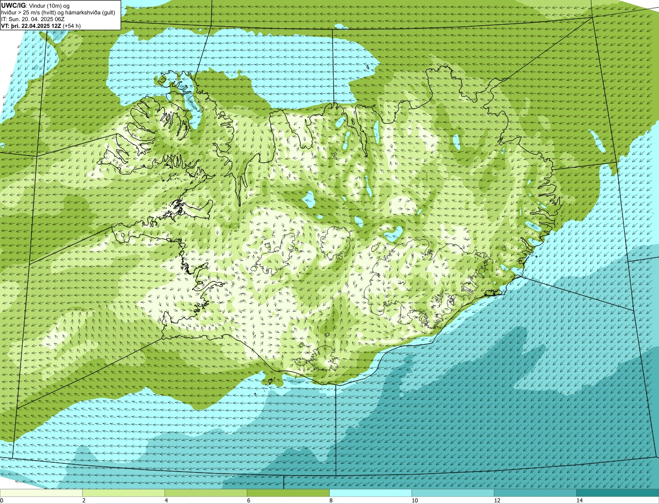Image resolution: width=659 pixels, height=504 pixels.
Task: Click the 0–2 m/s pale yellow legend segment
Action: point(41,493)
